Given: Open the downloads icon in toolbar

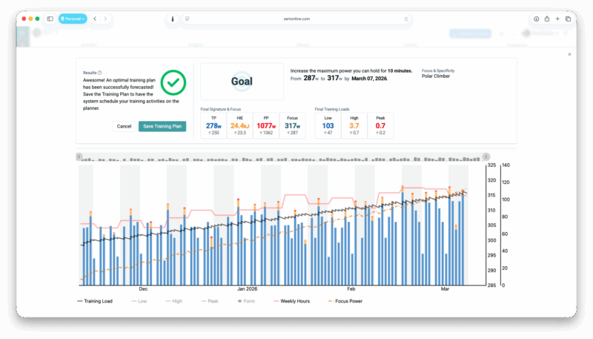Looking at the screenshot, I should click(x=536, y=19).
